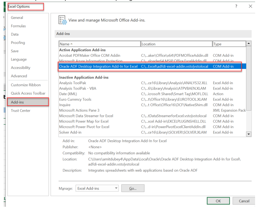Select the Analysis ToolPak - VBA row
This screenshot has width=270, height=208.
click(x=152, y=88)
